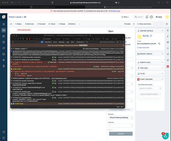171x141 pixels.
Task: Click Forward button
Action: [x=41, y=24]
